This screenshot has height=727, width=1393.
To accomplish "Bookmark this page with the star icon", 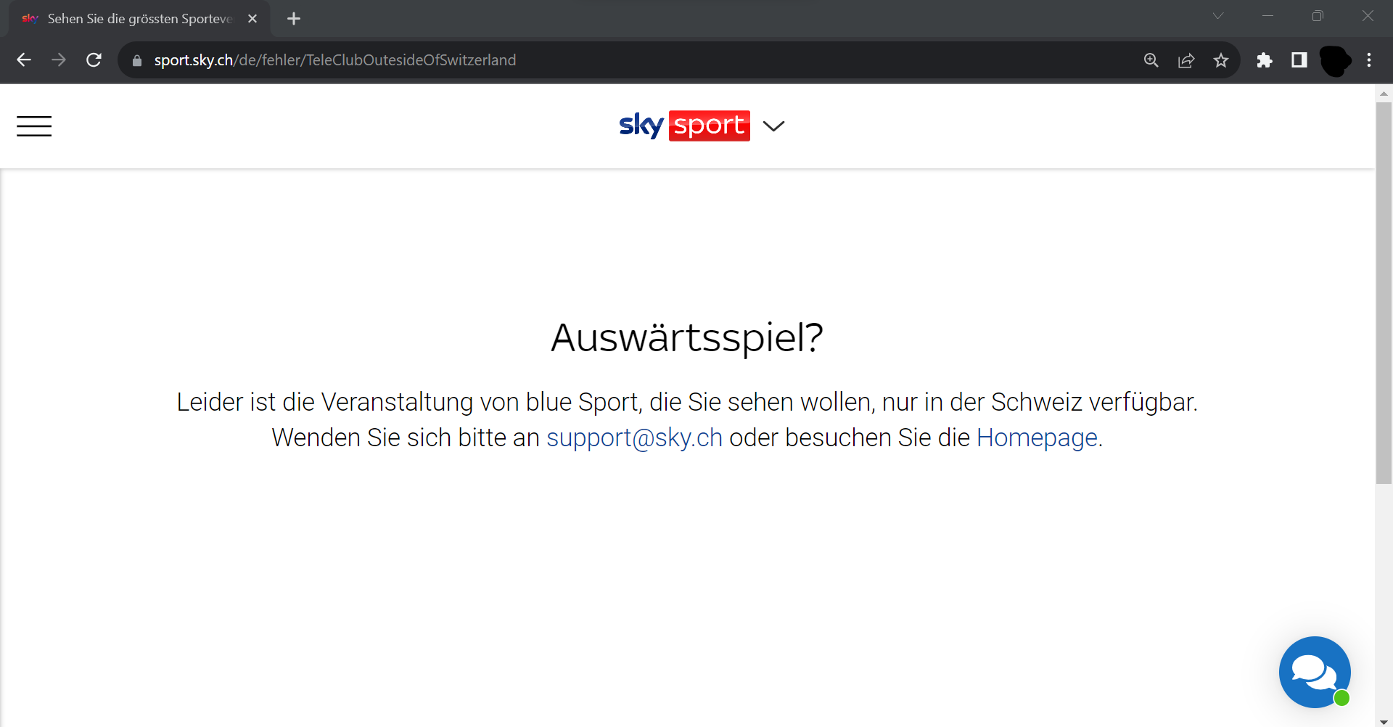I will [1221, 60].
